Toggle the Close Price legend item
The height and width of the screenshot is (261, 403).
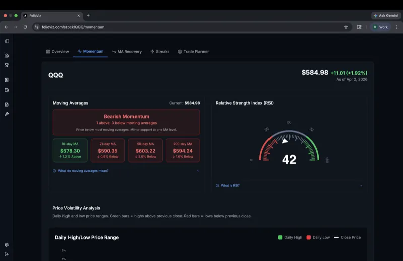pos(348,238)
